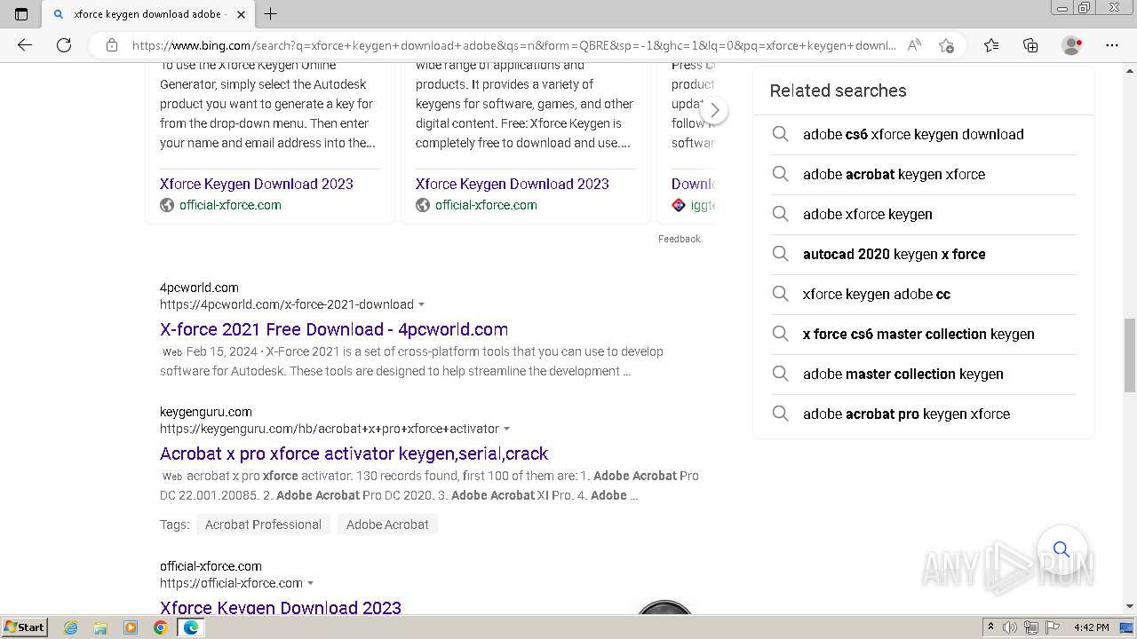Open second card Xforce Keygen Download 2023 link
1137x639 pixels.
coord(513,184)
